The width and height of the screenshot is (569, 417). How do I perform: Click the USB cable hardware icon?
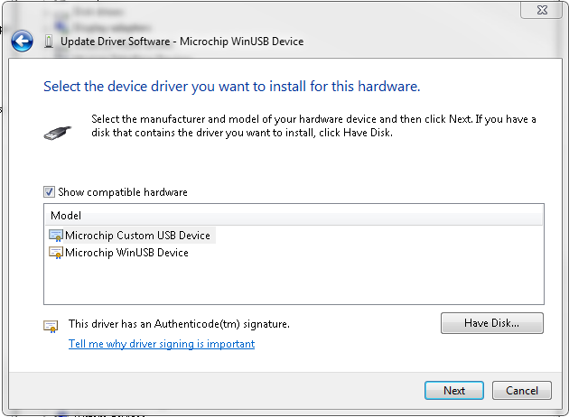click(57, 132)
